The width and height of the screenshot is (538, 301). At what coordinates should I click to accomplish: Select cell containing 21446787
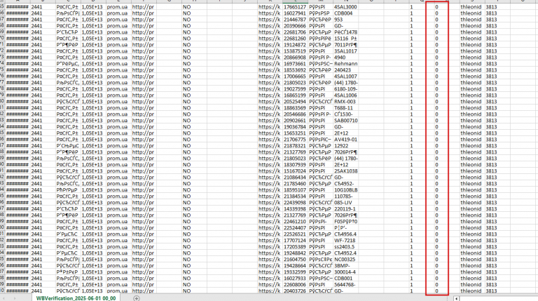(x=295, y=20)
